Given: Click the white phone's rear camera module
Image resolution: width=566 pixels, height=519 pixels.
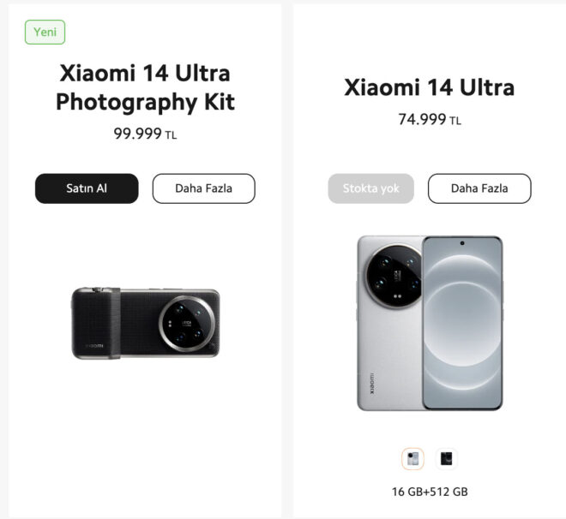Looking at the screenshot, I should pos(394,276).
